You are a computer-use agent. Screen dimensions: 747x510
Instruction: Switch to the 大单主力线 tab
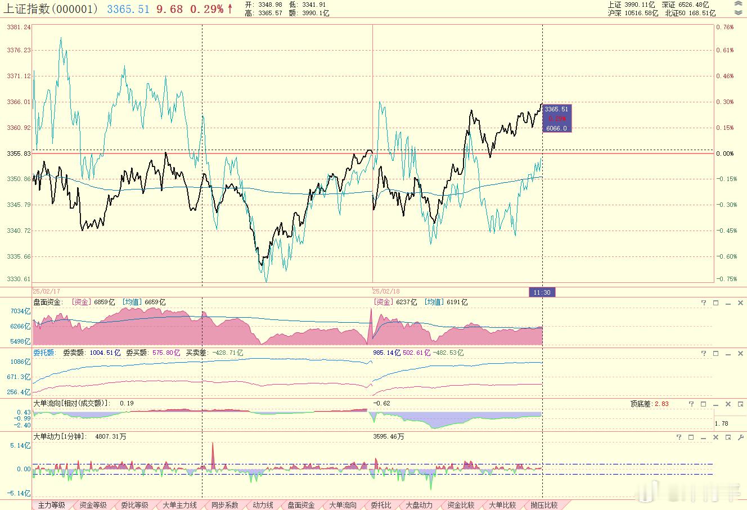pos(180,505)
